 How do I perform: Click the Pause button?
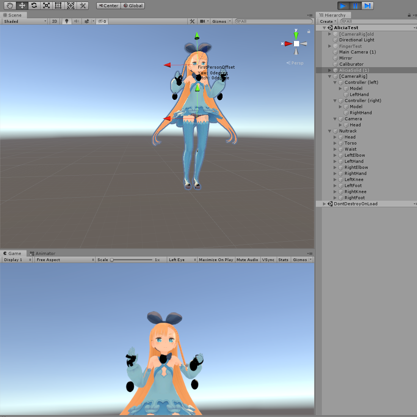pos(355,6)
